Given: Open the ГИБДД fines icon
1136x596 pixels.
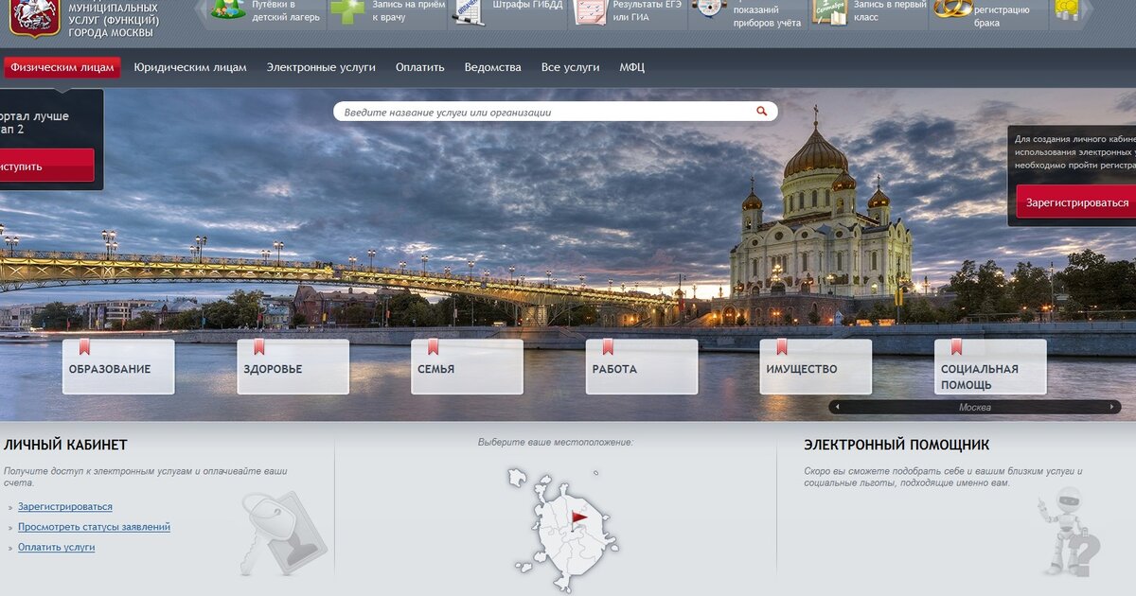Looking at the screenshot, I should click(x=467, y=10).
